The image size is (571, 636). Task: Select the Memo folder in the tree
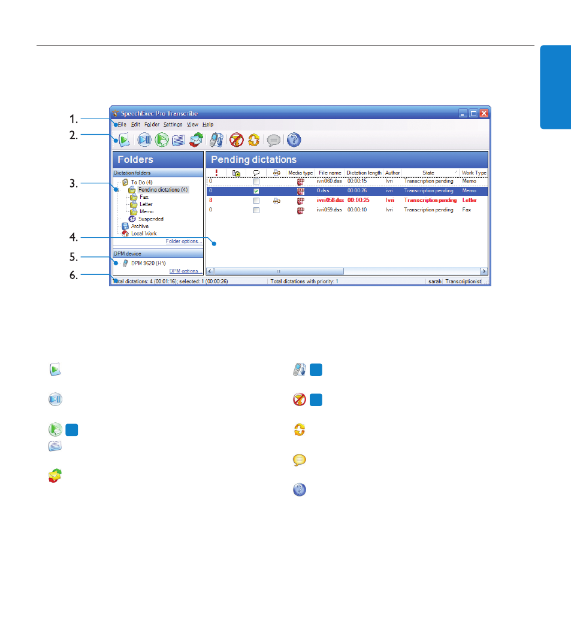coord(147,212)
